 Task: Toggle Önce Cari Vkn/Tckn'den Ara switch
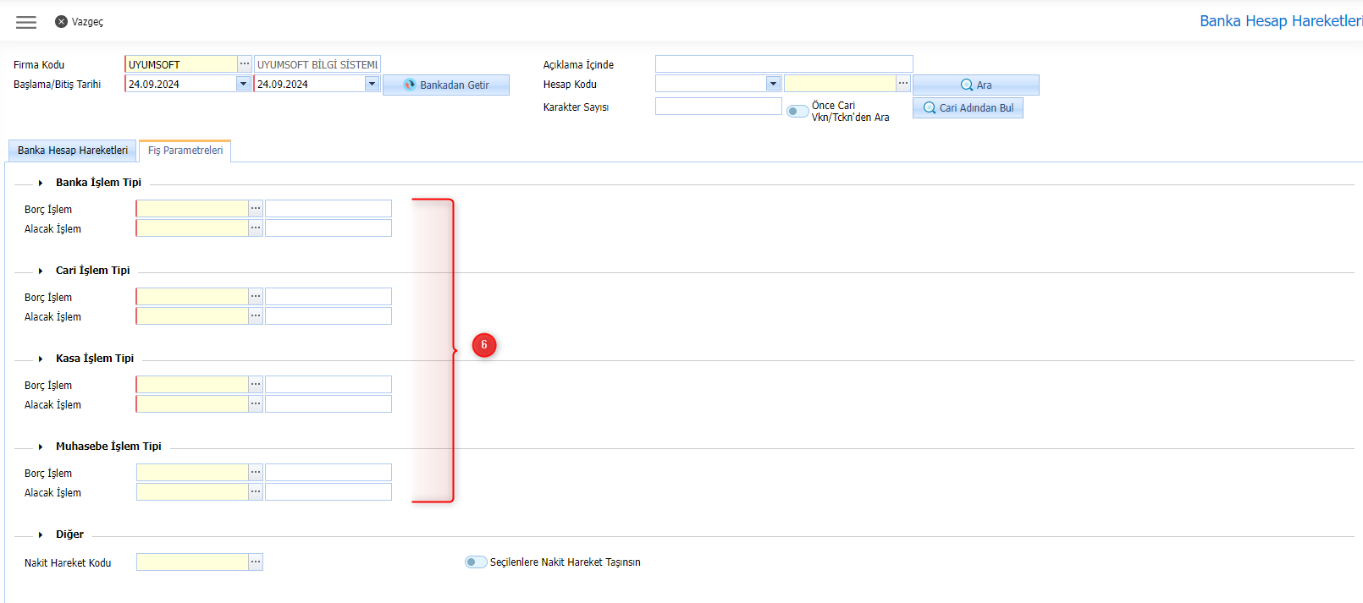pos(797,111)
